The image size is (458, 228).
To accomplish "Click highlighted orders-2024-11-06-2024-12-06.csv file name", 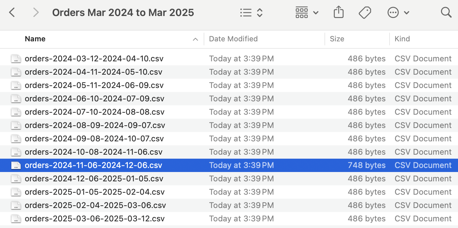I will pos(93,165).
